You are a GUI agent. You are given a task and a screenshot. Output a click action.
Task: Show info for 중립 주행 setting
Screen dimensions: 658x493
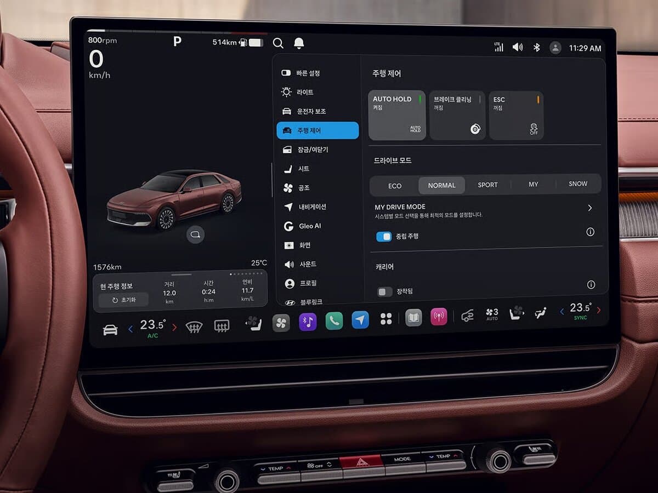pyautogui.click(x=590, y=232)
